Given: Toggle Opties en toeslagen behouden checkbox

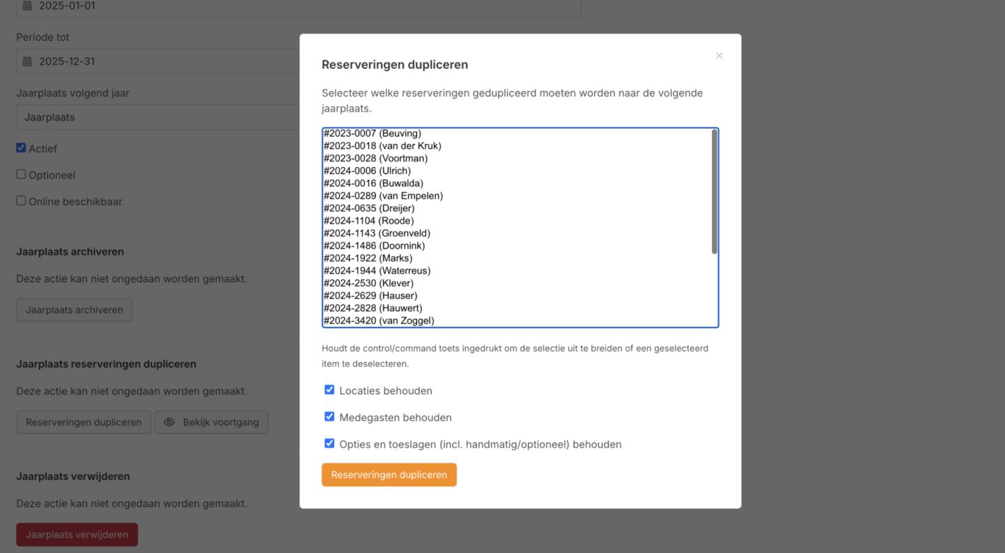Looking at the screenshot, I should click(x=329, y=443).
